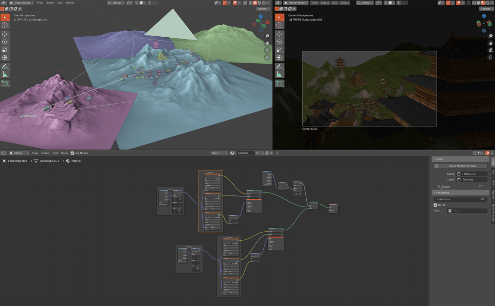This screenshot has height=306, width=495.
Task: Uncheck the Use Nodes checkbox
Action: pyautogui.click(x=73, y=153)
